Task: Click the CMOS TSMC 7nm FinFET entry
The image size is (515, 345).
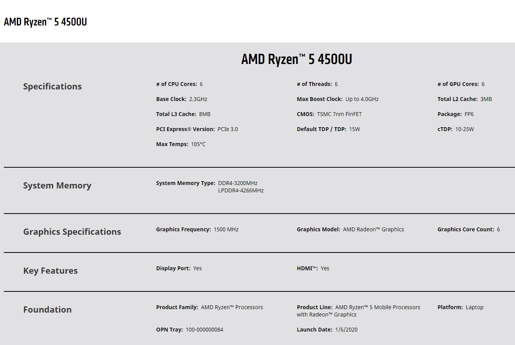Action: tap(329, 114)
